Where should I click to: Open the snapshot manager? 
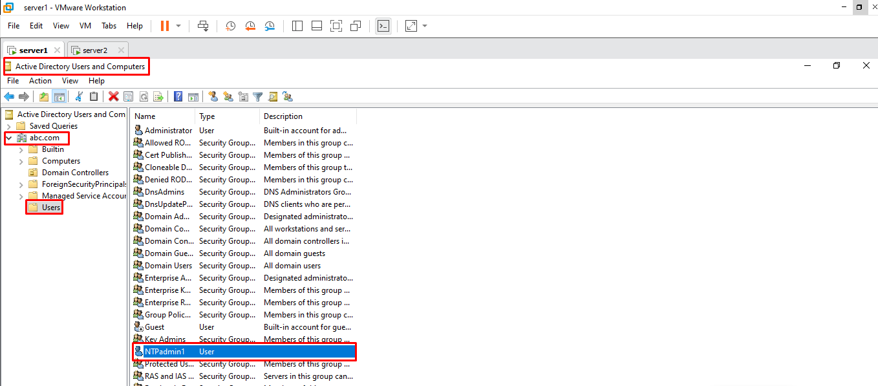coord(270,26)
